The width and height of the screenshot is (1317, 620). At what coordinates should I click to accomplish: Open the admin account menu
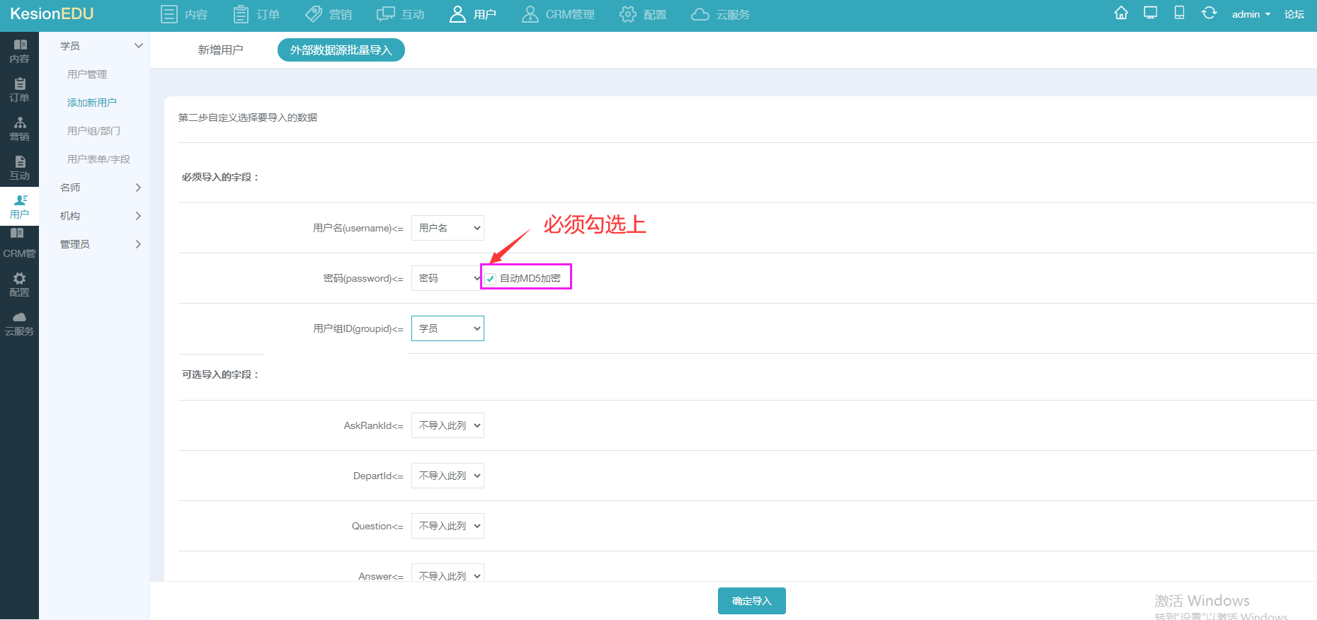click(1250, 14)
